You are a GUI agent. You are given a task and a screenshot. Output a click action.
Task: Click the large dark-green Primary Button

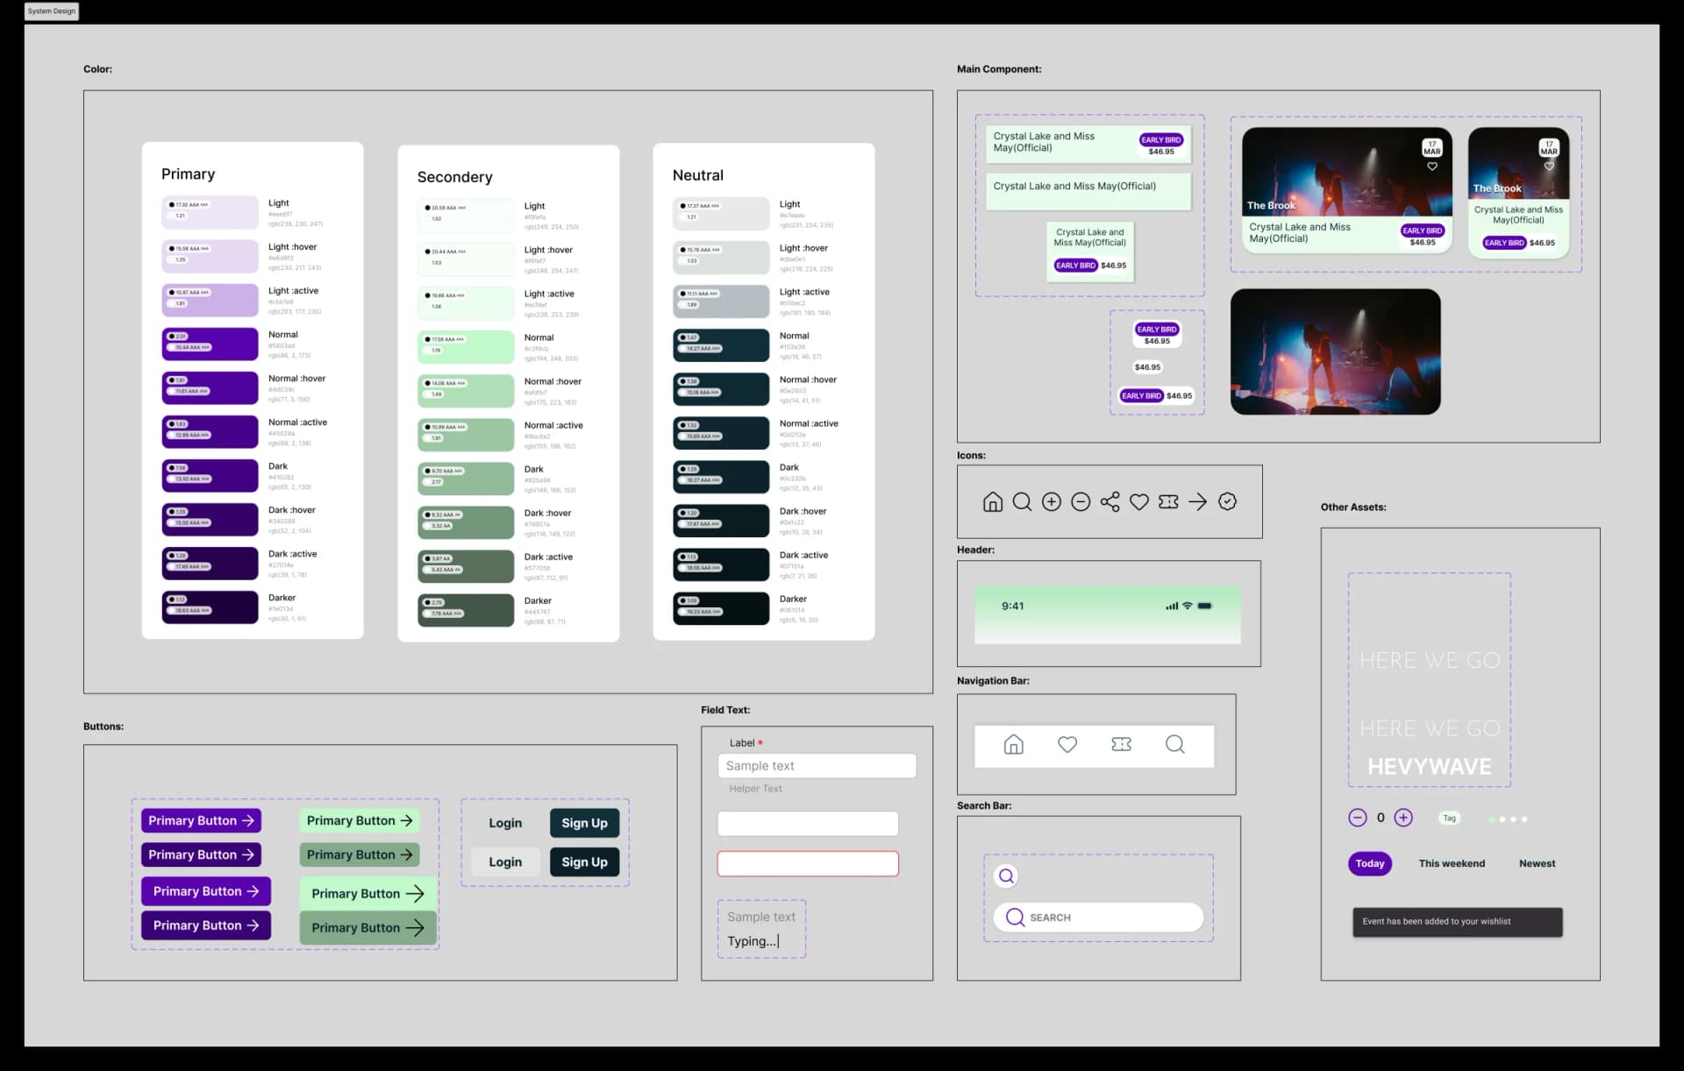(x=368, y=927)
